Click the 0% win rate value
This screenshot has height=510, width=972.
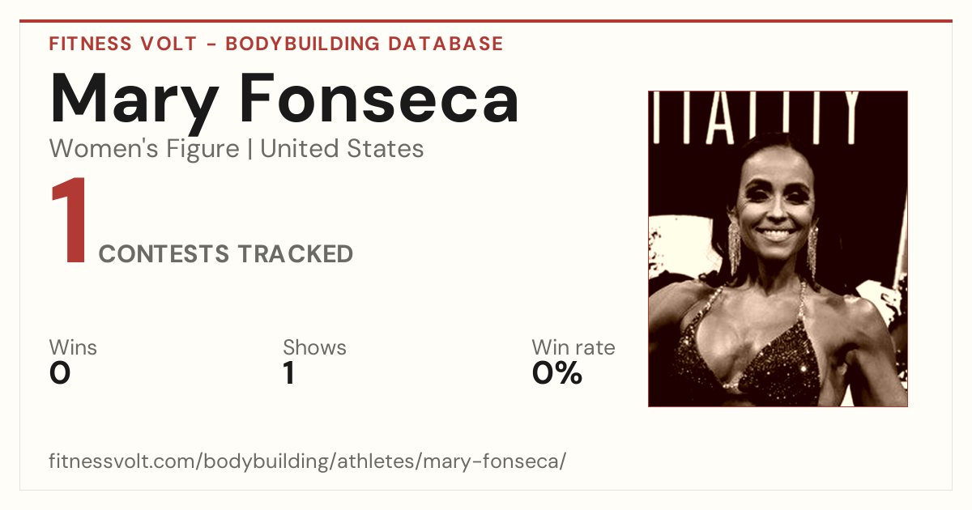tap(557, 373)
